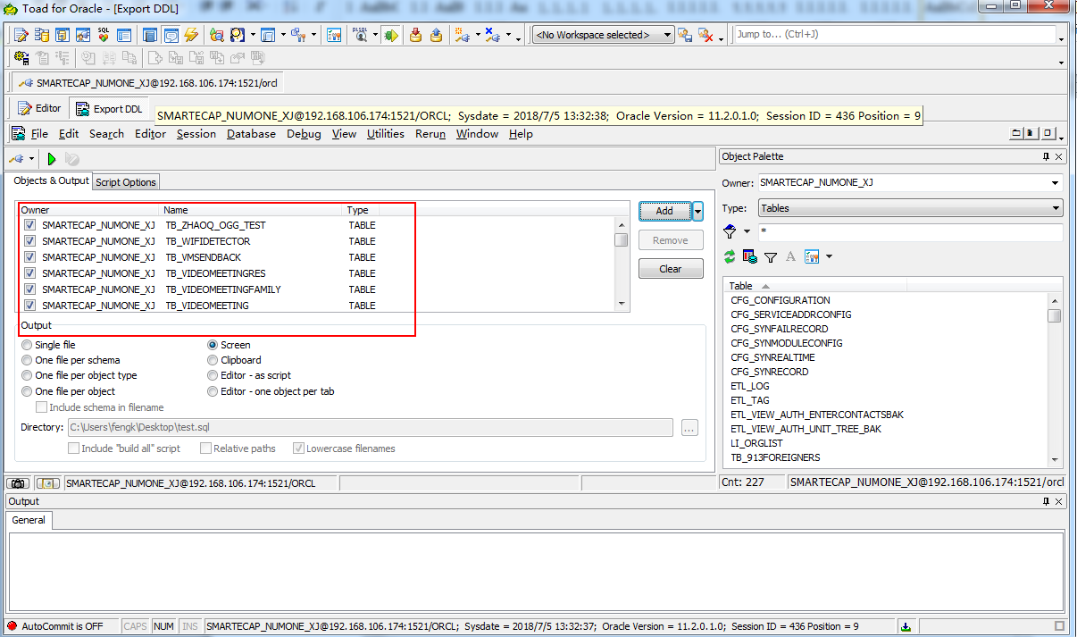
Task: Open the Session menu
Action: (196, 134)
